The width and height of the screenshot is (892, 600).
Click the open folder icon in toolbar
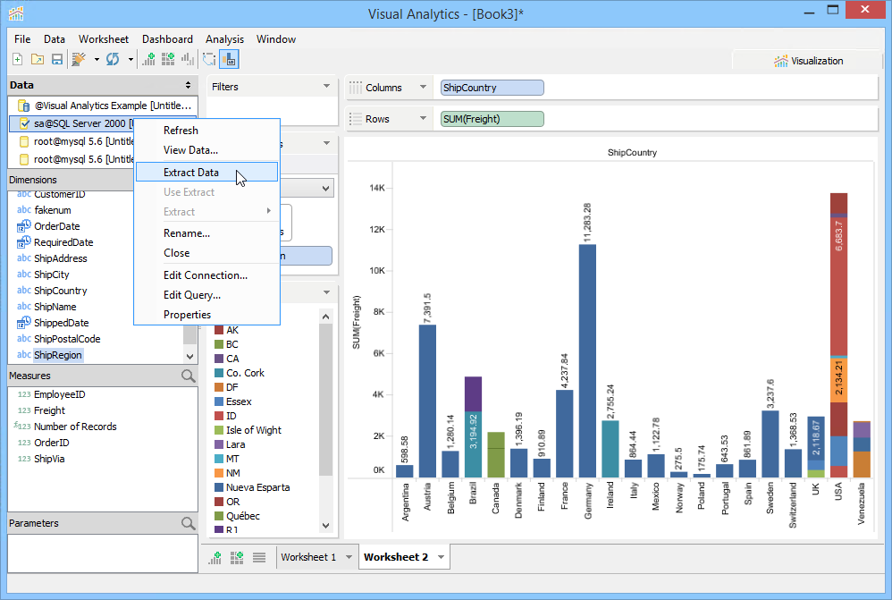[38, 59]
